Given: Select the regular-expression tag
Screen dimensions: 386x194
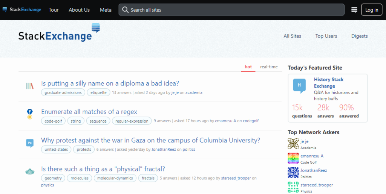Looking at the screenshot, I should [x=132, y=121].
